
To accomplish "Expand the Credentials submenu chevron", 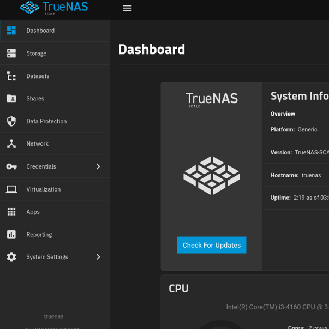I will [x=98, y=166].
